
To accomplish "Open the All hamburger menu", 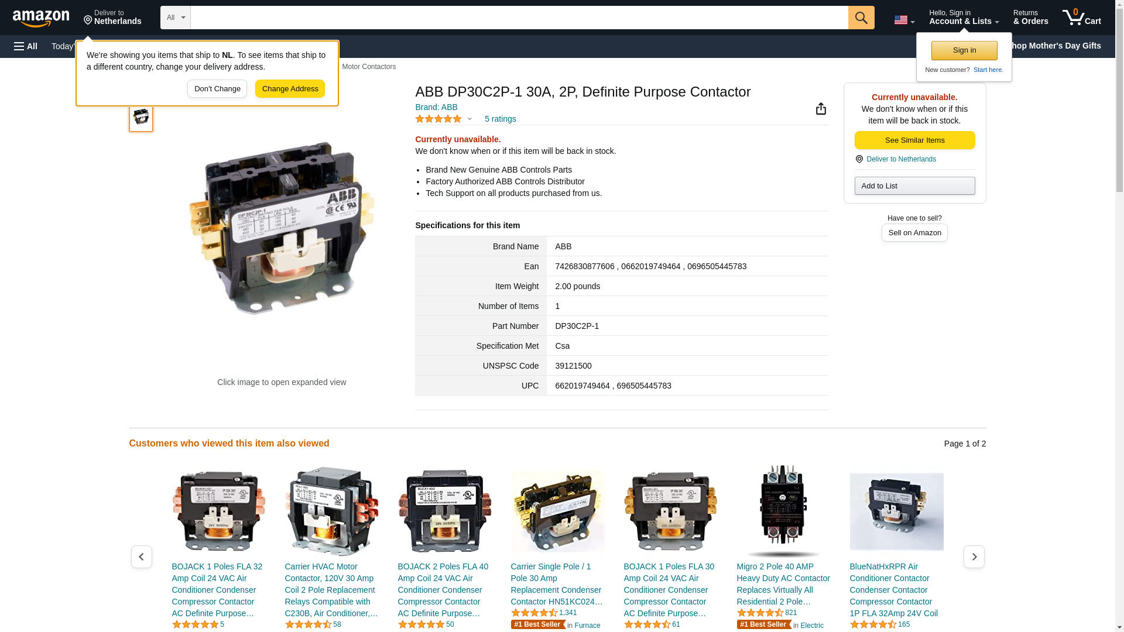I will (26, 46).
